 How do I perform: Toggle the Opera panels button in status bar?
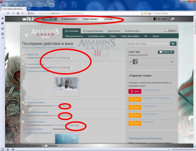(x=3, y=149)
